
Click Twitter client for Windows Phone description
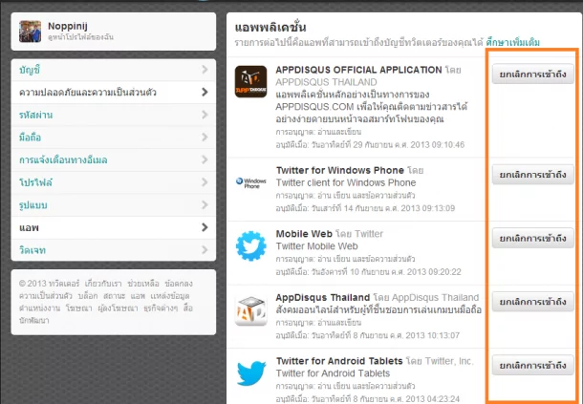(x=346, y=182)
